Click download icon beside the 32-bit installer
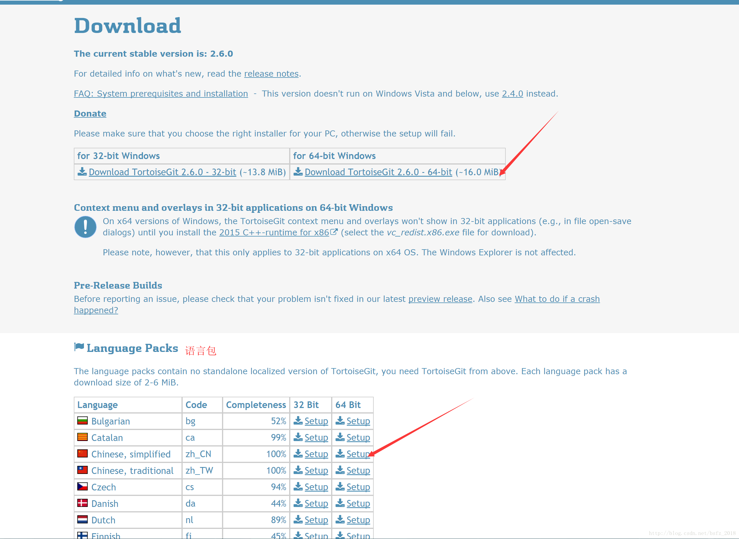The height and width of the screenshot is (539, 739). pos(82,172)
